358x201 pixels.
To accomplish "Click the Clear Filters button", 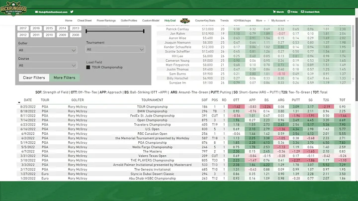I will (x=34, y=78).
